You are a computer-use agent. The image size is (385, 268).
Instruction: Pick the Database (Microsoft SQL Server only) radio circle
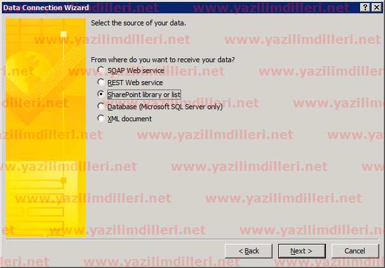tap(101, 106)
